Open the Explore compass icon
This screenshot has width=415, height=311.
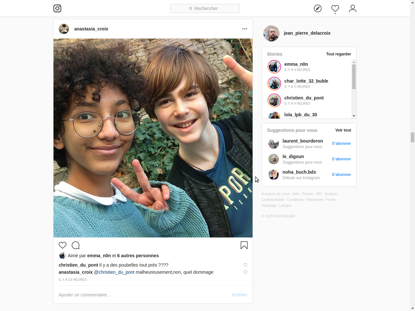click(318, 8)
